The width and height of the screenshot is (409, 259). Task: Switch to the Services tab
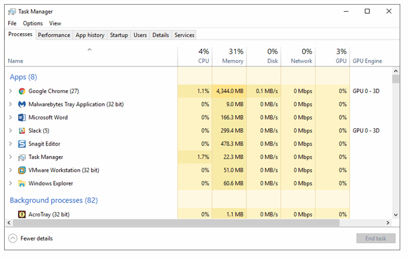185,35
